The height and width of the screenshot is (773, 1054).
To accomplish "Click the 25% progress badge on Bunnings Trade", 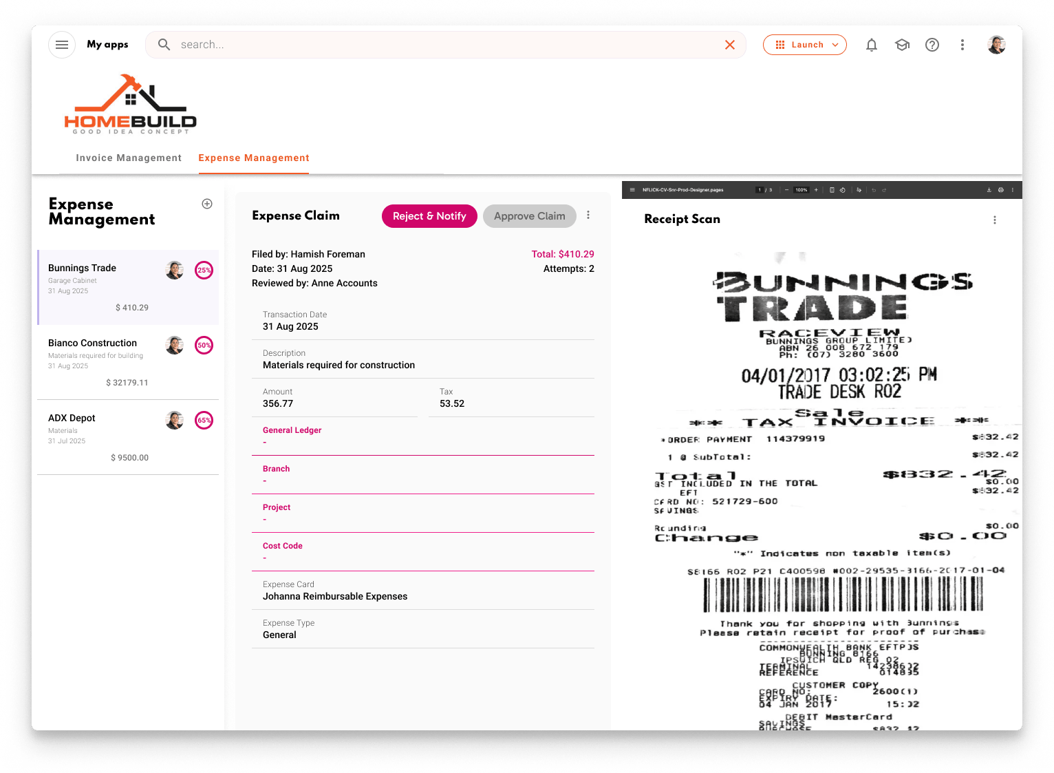I will [204, 270].
